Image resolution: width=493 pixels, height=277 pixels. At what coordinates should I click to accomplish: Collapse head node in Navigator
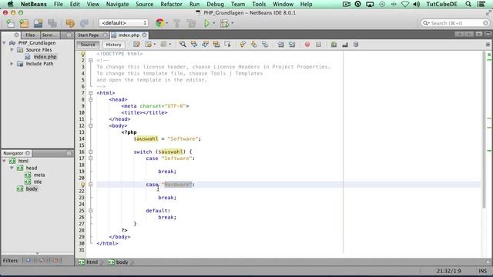(x=12, y=168)
